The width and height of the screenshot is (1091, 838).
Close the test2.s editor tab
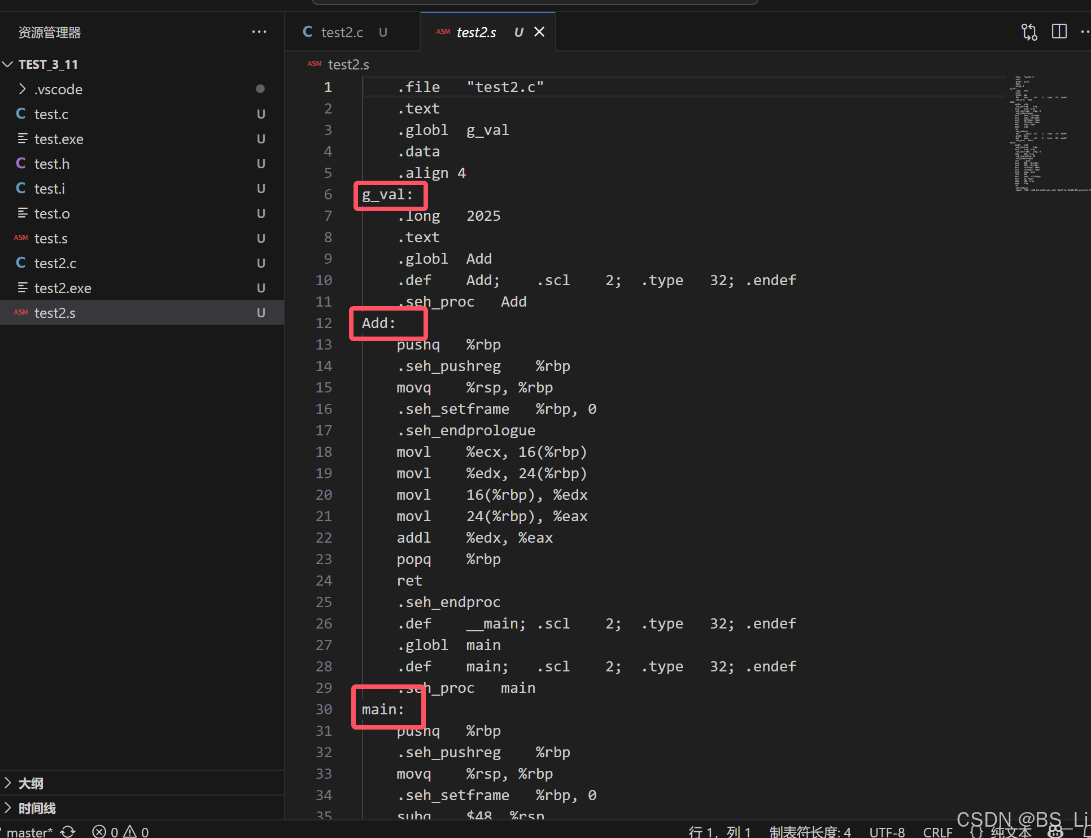click(x=539, y=32)
